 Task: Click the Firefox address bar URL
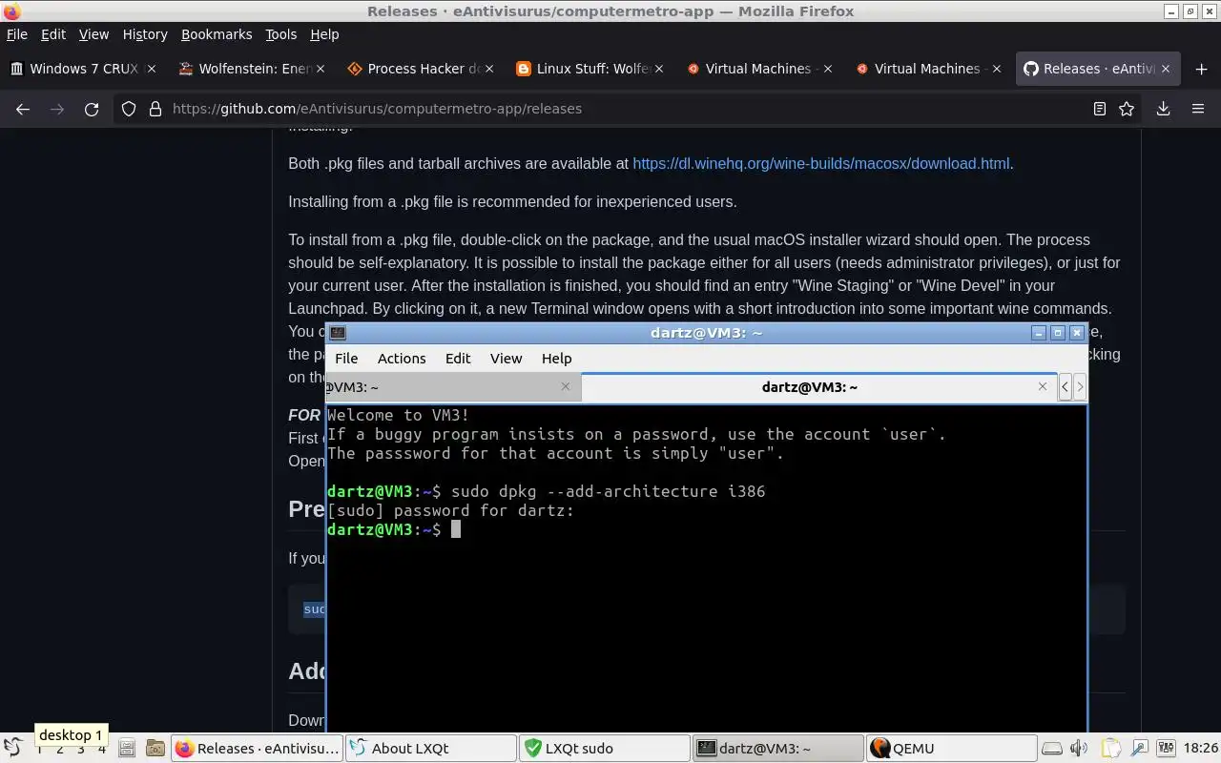377,109
